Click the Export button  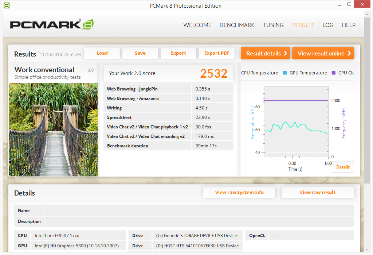click(x=178, y=53)
